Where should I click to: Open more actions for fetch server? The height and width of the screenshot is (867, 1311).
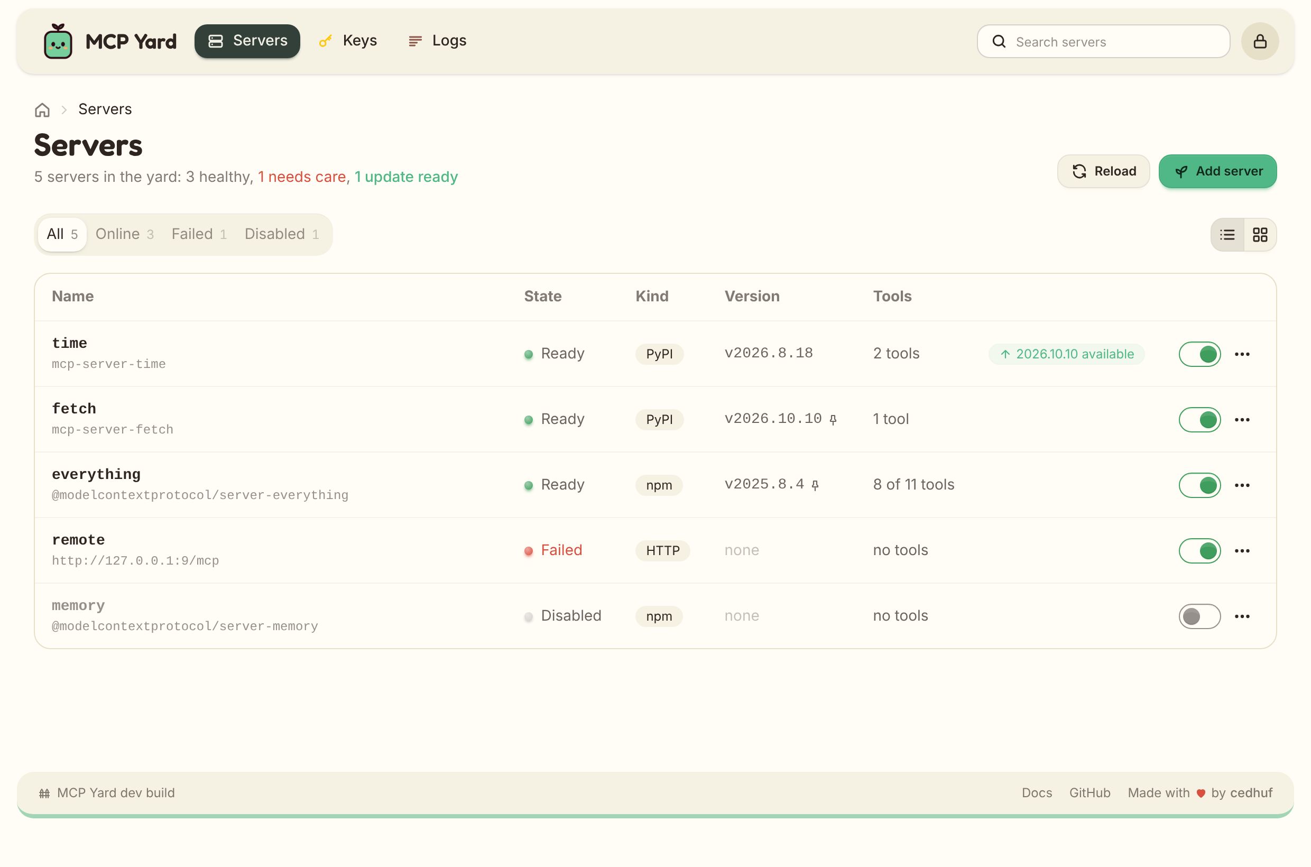[1242, 420]
